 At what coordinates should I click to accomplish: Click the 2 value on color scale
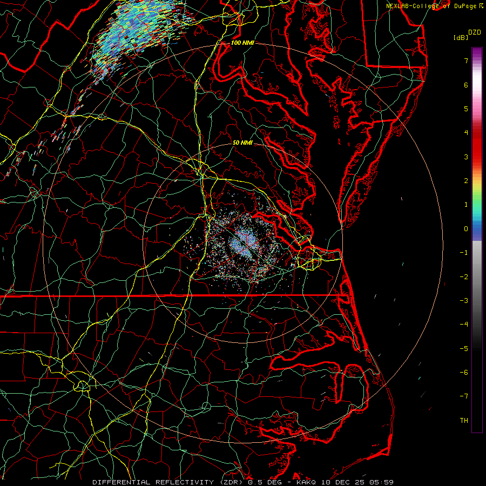coord(466,181)
